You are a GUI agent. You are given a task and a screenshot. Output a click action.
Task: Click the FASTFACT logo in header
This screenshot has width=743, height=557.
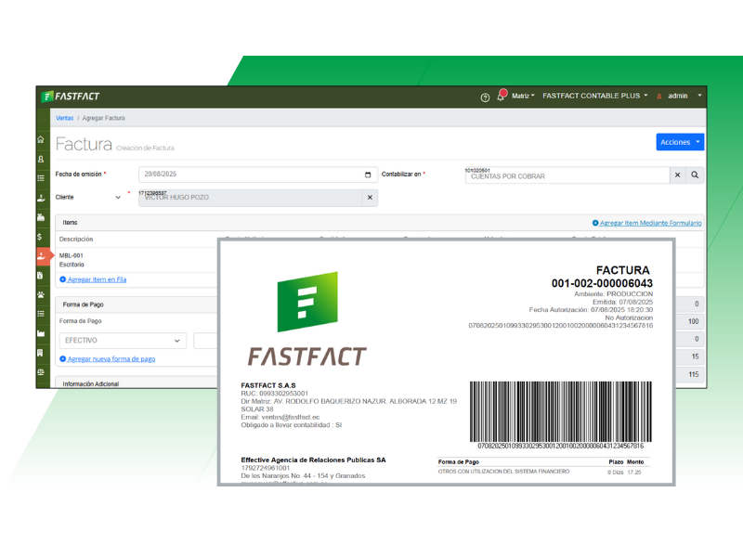(71, 97)
